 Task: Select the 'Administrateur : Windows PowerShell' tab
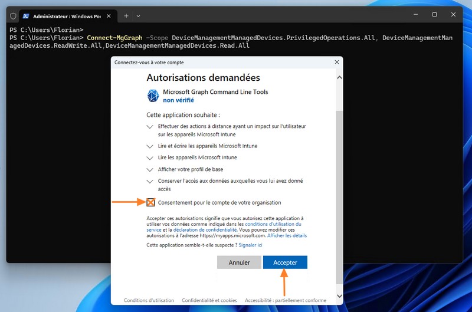[68, 17]
